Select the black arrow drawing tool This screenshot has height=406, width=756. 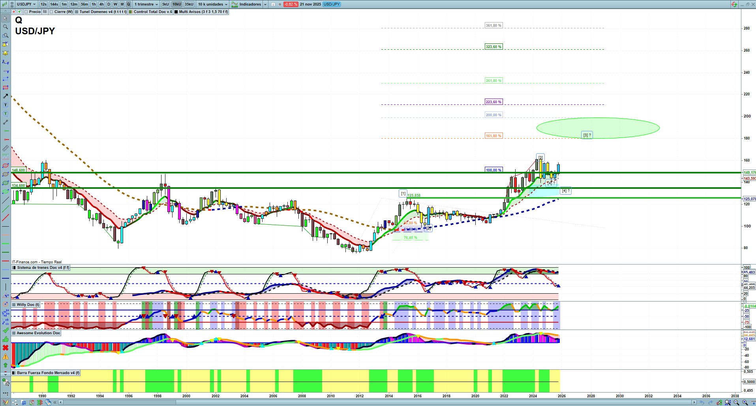(x=6, y=96)
